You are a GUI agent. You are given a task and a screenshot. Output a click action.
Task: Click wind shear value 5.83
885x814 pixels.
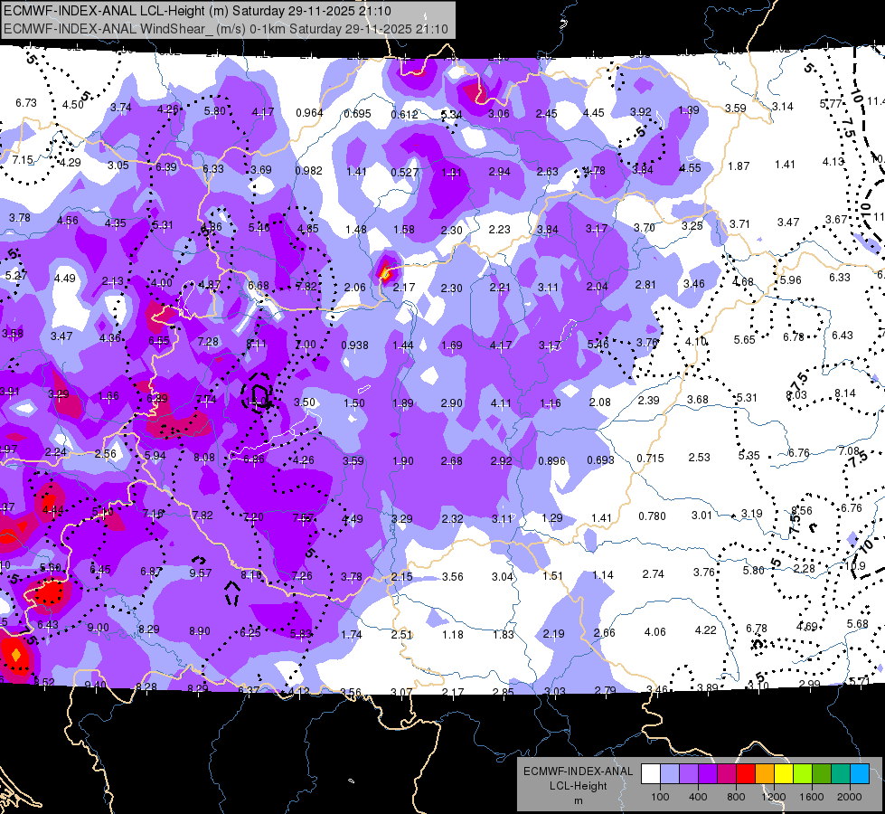[301, 634]
